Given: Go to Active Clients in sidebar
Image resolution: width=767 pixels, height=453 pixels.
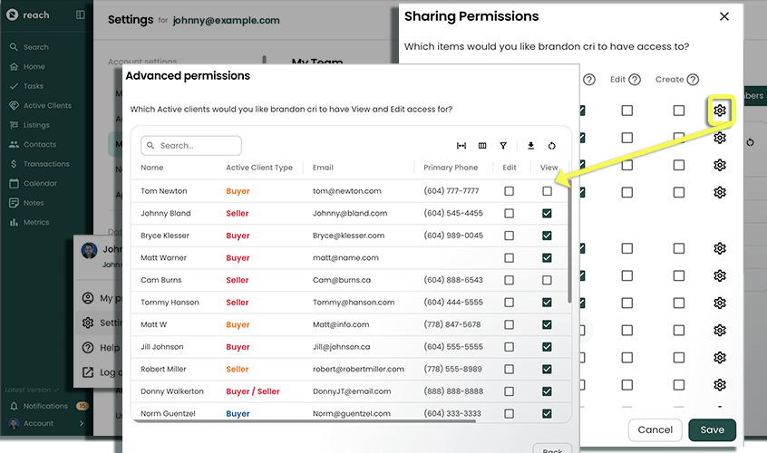Looking at the screenshot, I should coord(47,105).
